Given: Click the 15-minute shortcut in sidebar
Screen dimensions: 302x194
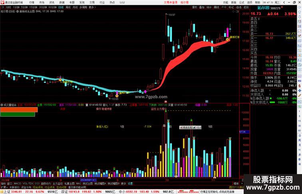Looking at the screenshot, I should (300, 121).
